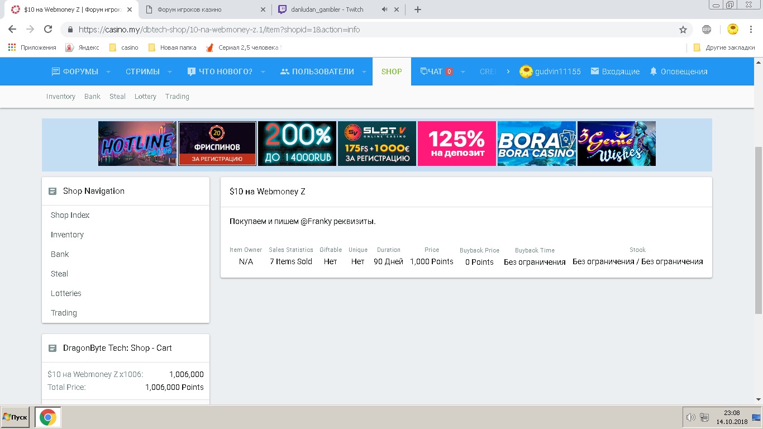
Task: Open the 20 фриспинов за регистрацию banner
Action: 217,144
